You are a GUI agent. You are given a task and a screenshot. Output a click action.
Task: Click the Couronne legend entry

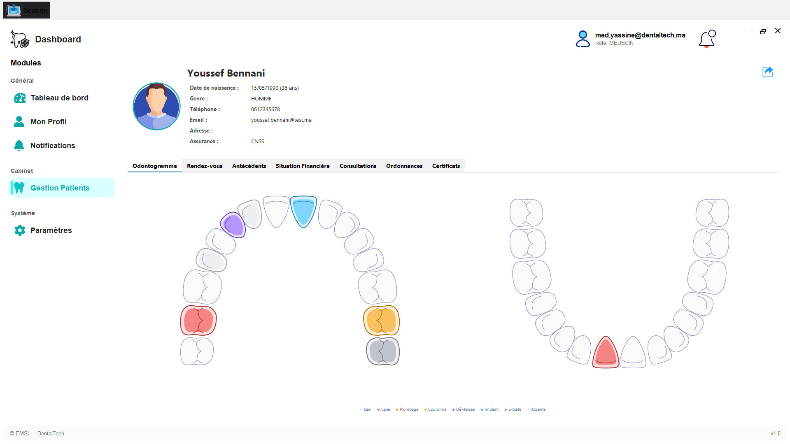pyautogui.click(x=435, y=409)
